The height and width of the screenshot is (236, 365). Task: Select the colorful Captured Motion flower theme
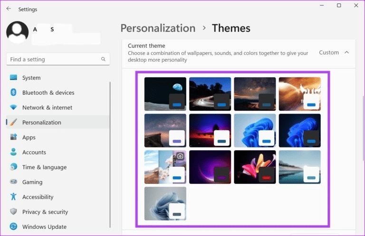(255, 167)
